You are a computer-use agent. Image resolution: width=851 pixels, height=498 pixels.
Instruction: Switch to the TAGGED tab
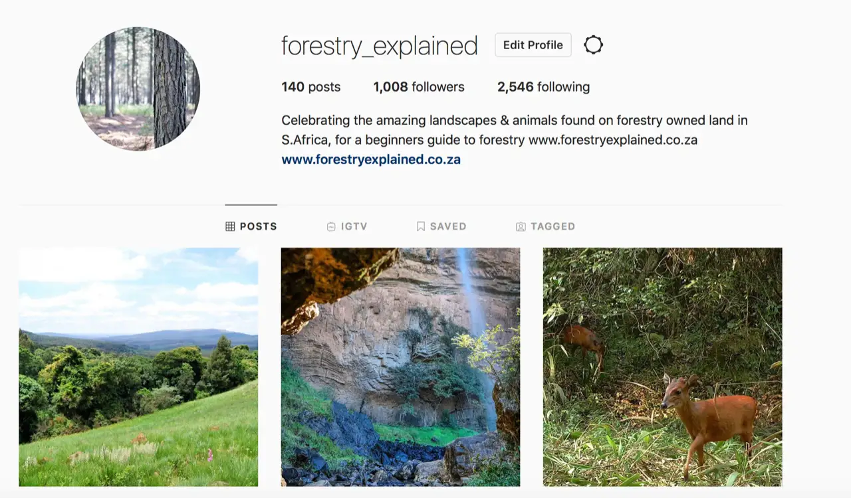point(545,226)
